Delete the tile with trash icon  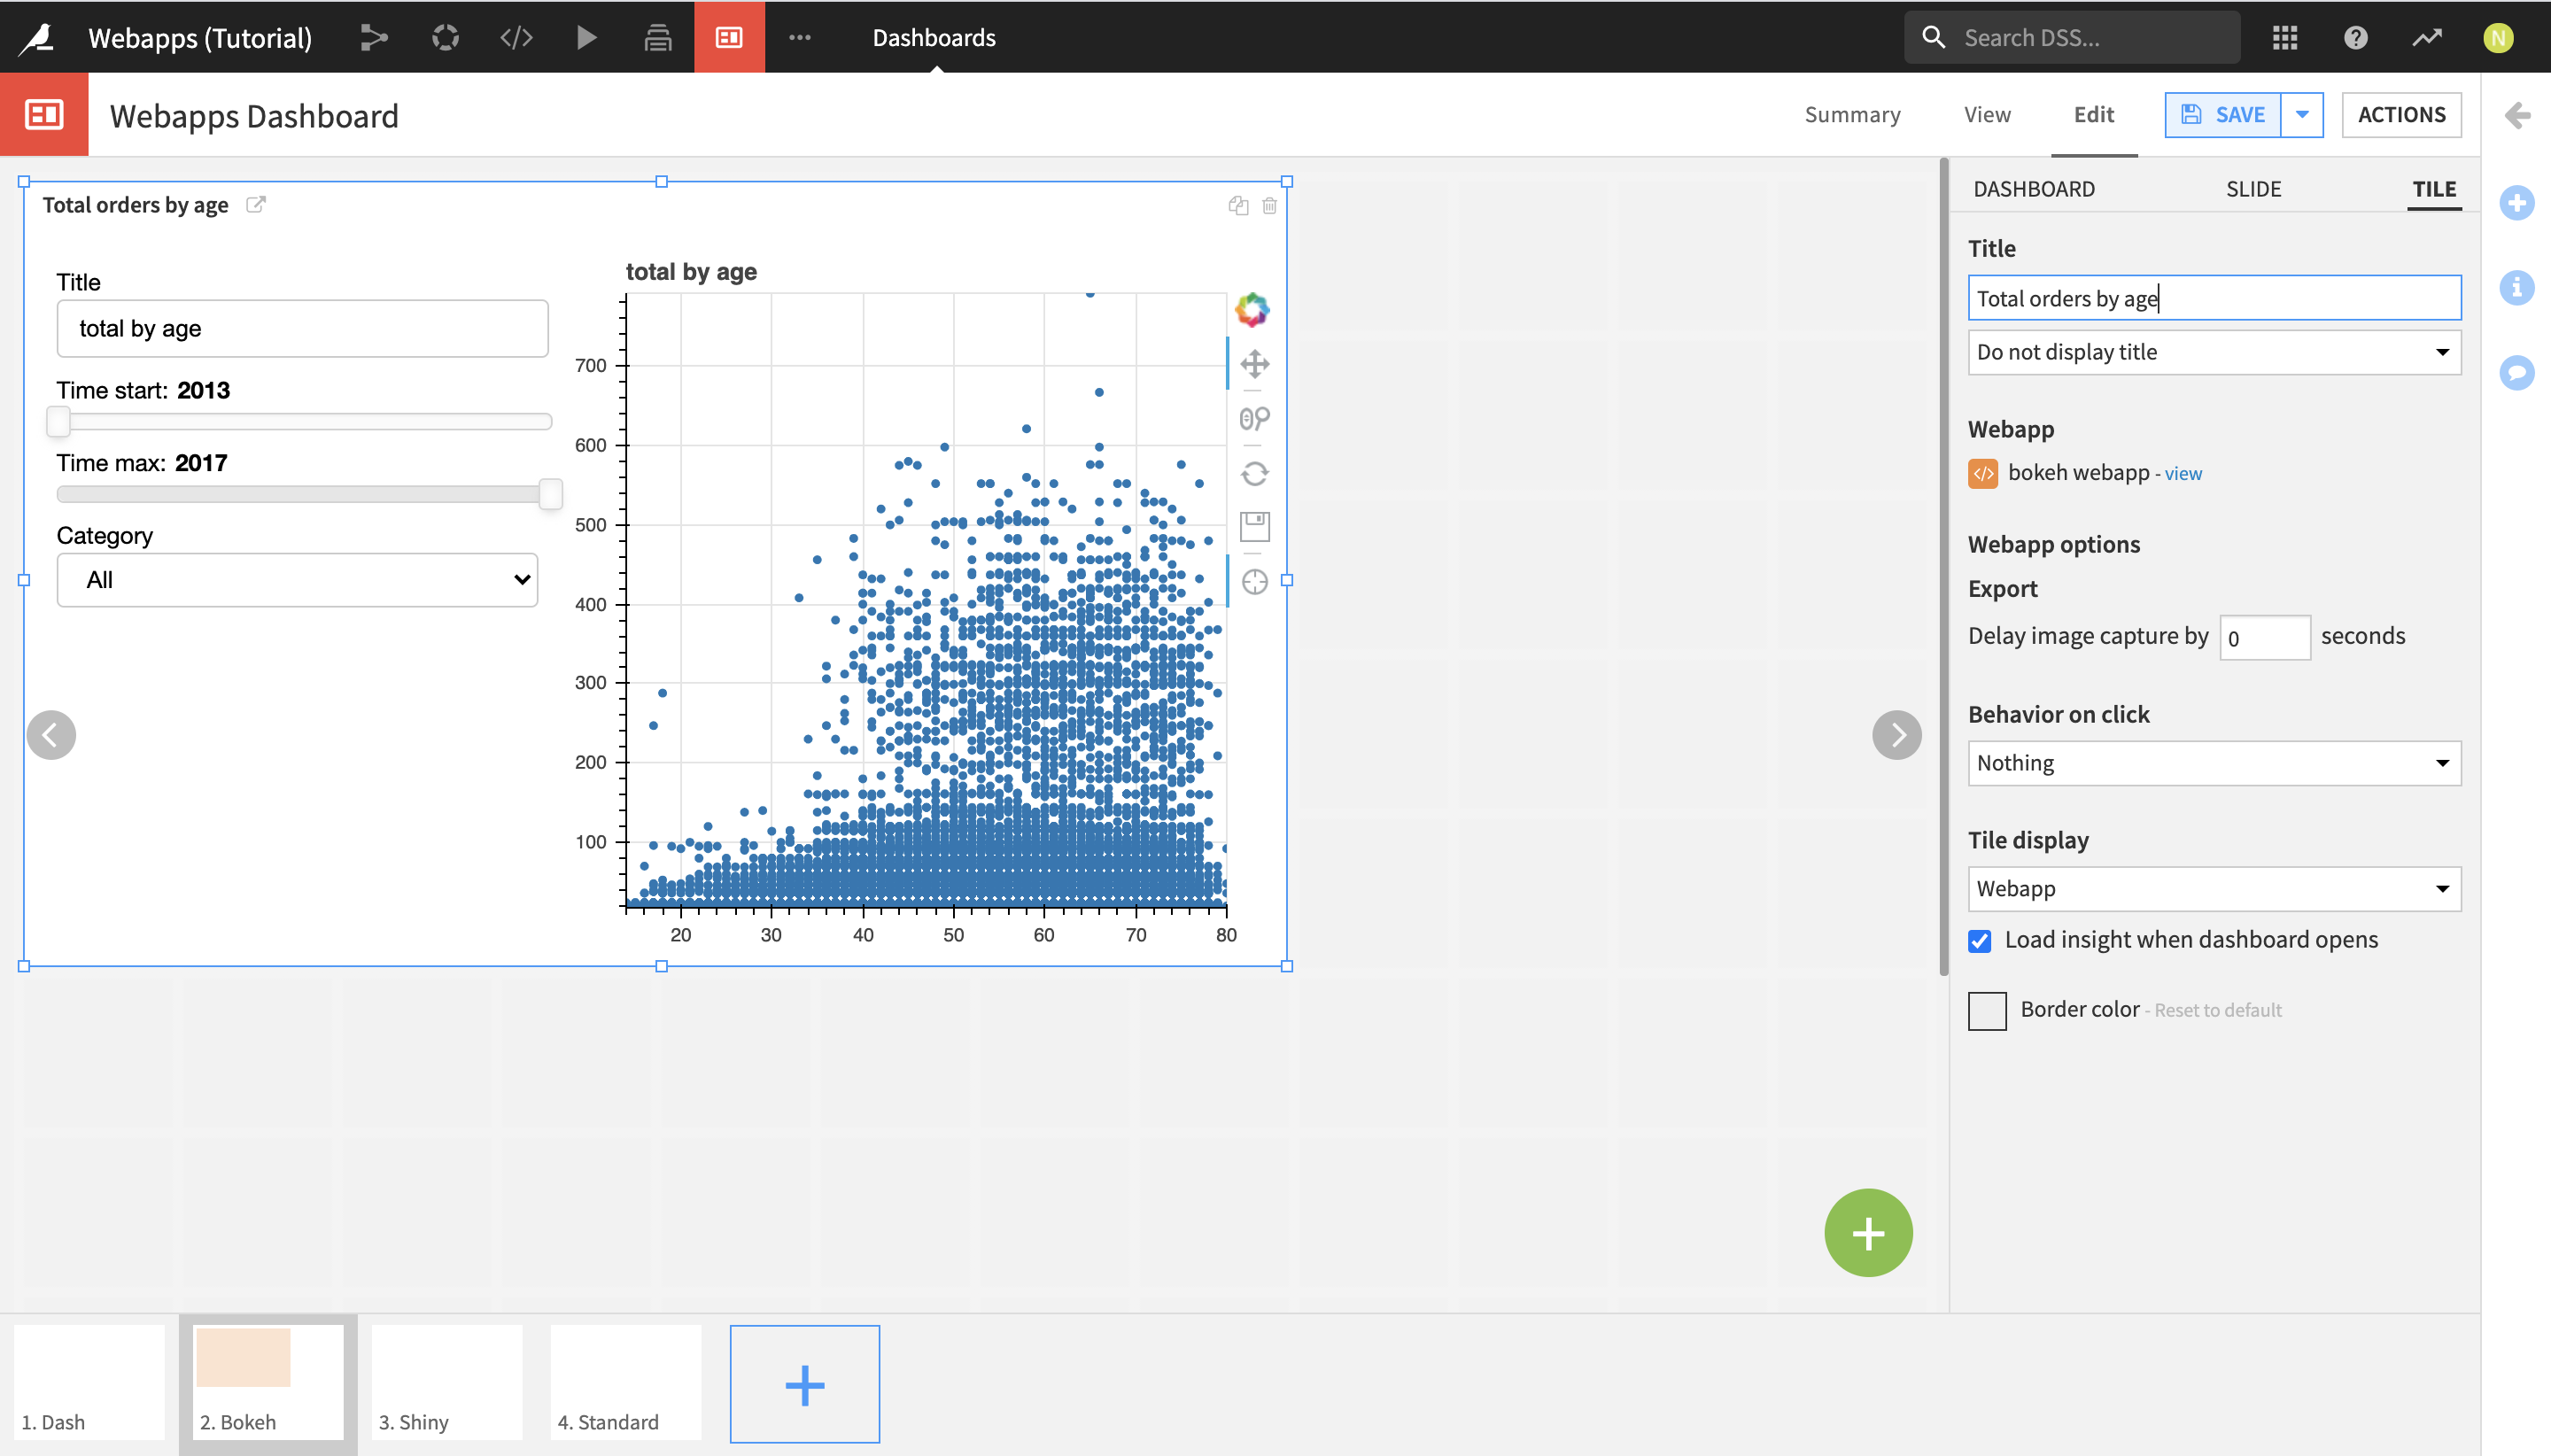click(x=1269, y=205)
